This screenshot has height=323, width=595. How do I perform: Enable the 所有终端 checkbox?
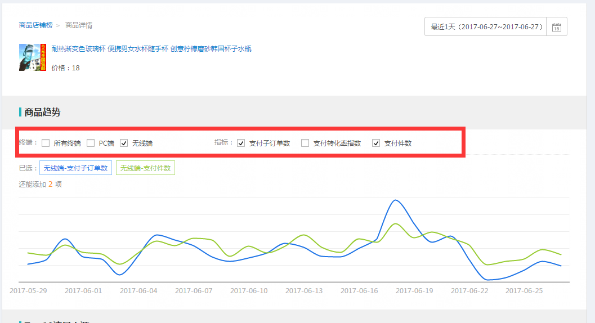click(46, 143)
